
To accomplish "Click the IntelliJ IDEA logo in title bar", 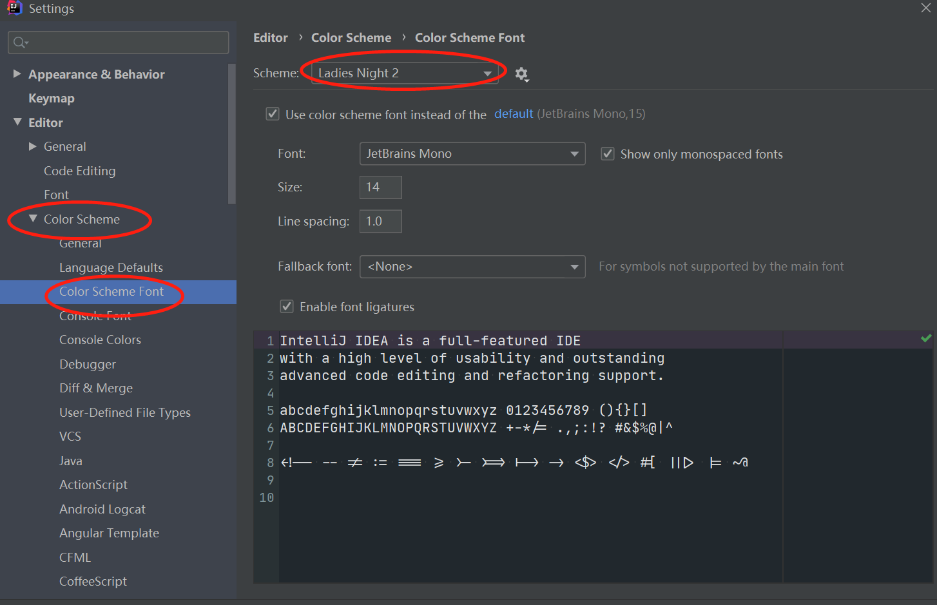I will click(14, 8).
